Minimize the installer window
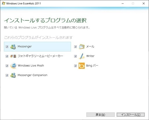 point(123,3)
